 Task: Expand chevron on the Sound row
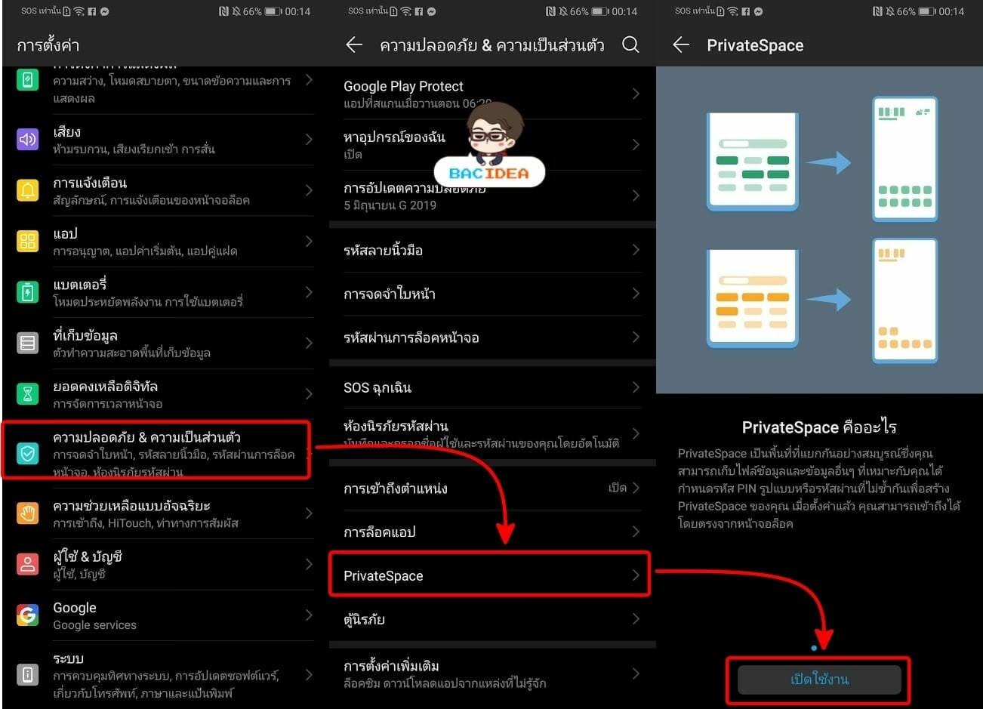pos(309,140)
